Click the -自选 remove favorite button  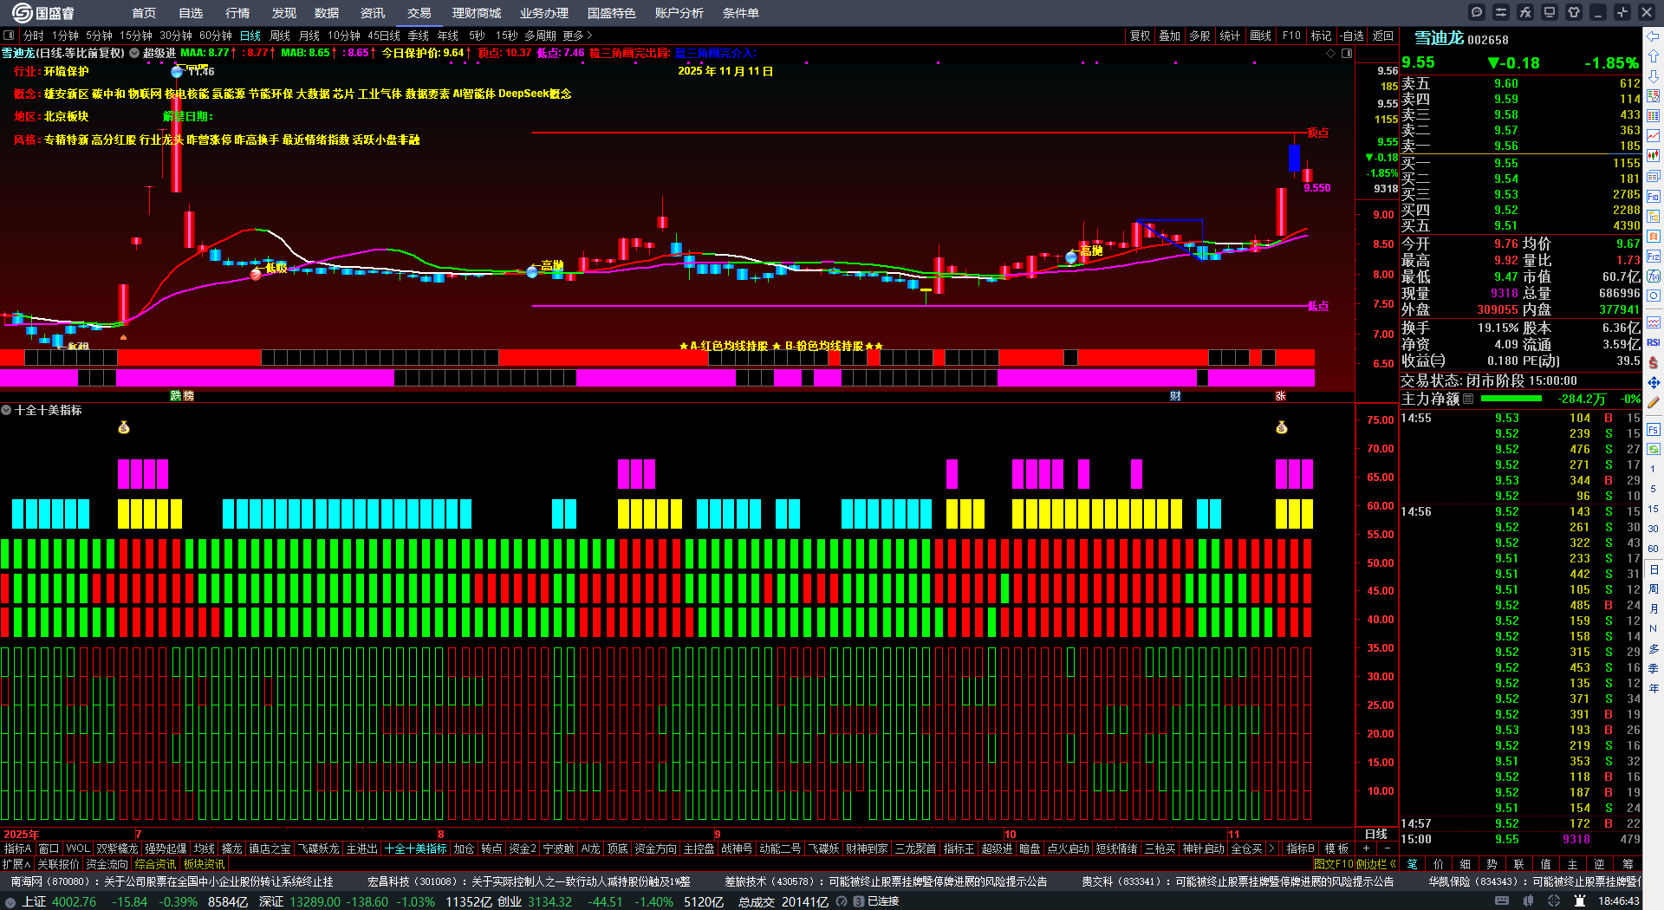[1351, 36]
